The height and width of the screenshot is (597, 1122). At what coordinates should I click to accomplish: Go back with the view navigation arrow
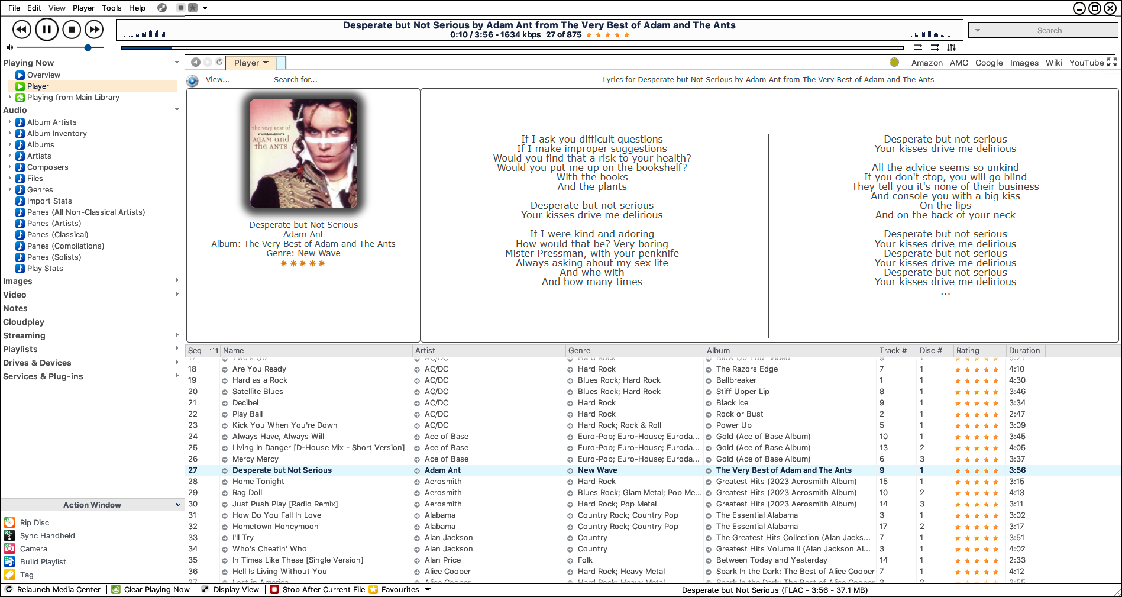coord(196,62)
